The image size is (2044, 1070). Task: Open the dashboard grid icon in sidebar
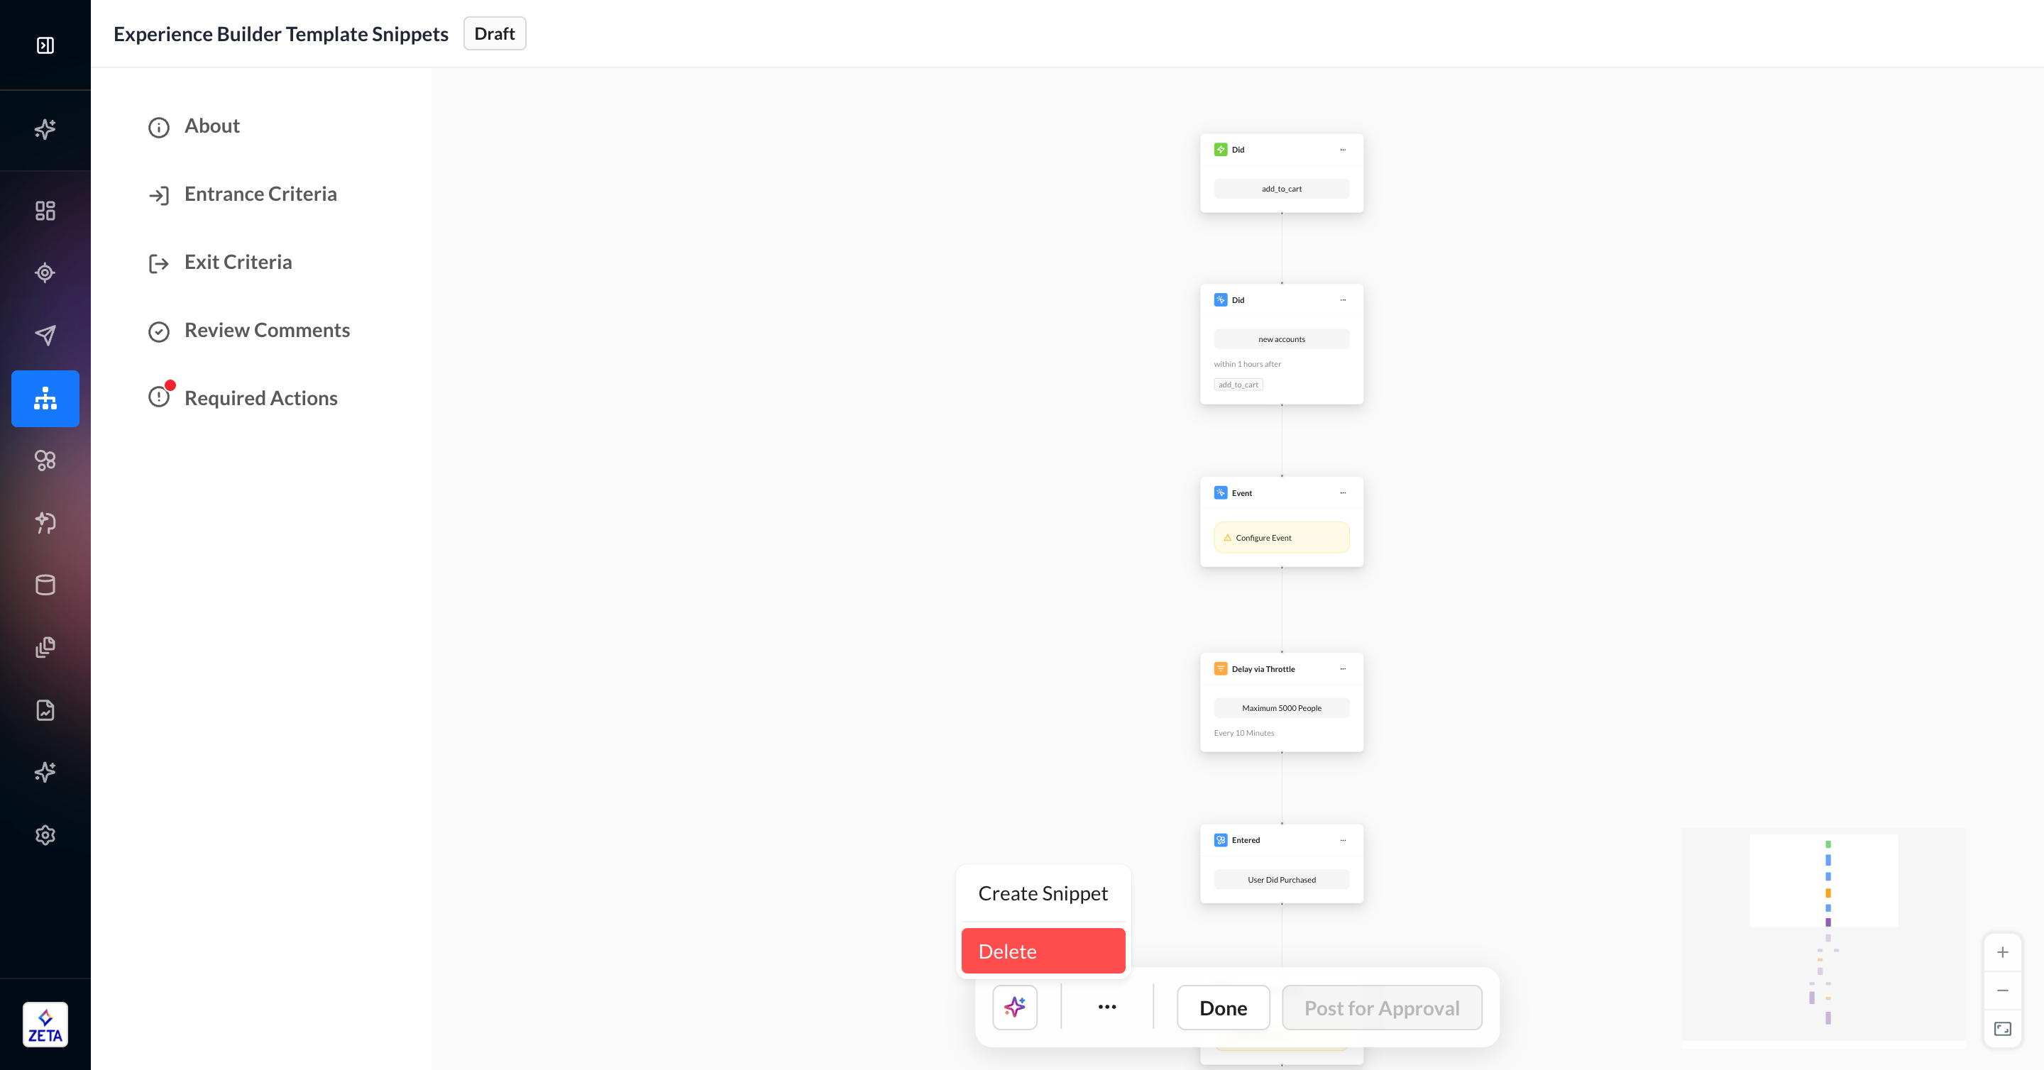[x=45, y=210]
